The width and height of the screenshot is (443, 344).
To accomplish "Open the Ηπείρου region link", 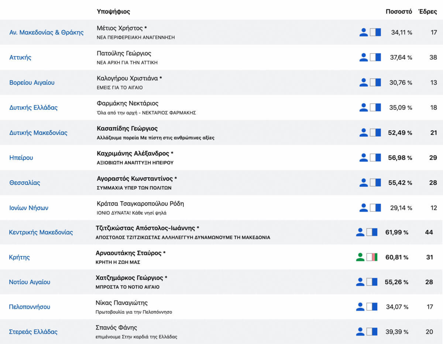I will (x=21, y=158).
